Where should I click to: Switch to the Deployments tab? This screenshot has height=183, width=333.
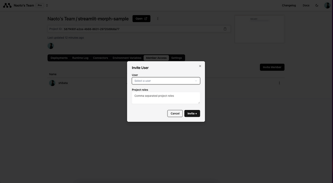click(59, 58)
